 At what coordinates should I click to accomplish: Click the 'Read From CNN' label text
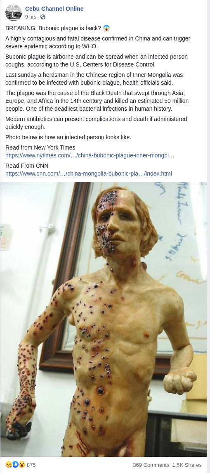[x=27, y=166]
